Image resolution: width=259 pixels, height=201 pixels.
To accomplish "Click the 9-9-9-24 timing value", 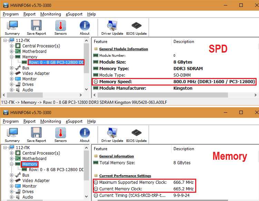I will tap(181, 196).
